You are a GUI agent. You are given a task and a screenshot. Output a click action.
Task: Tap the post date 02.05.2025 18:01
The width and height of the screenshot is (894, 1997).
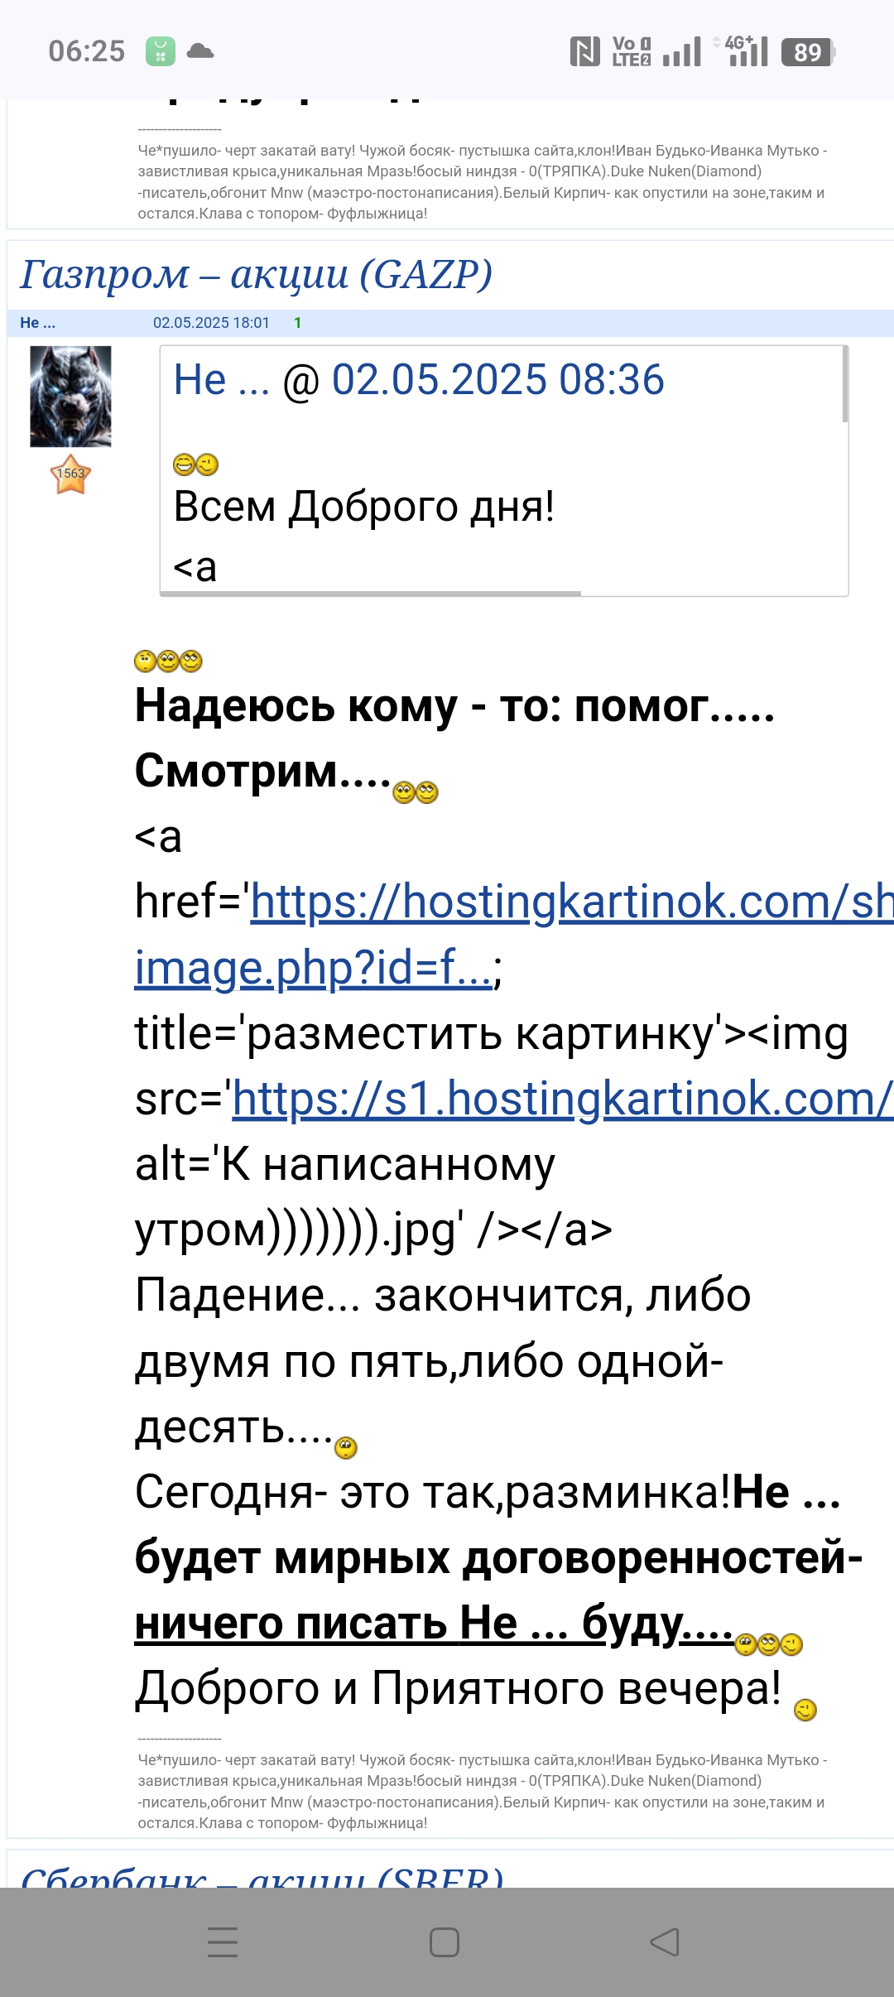pos(211,323)
